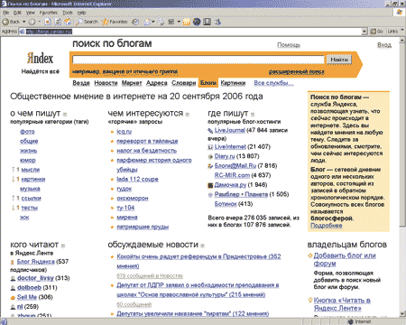
Task: Click the Edit page toolbar icon
Action: [x=171, y=22]
